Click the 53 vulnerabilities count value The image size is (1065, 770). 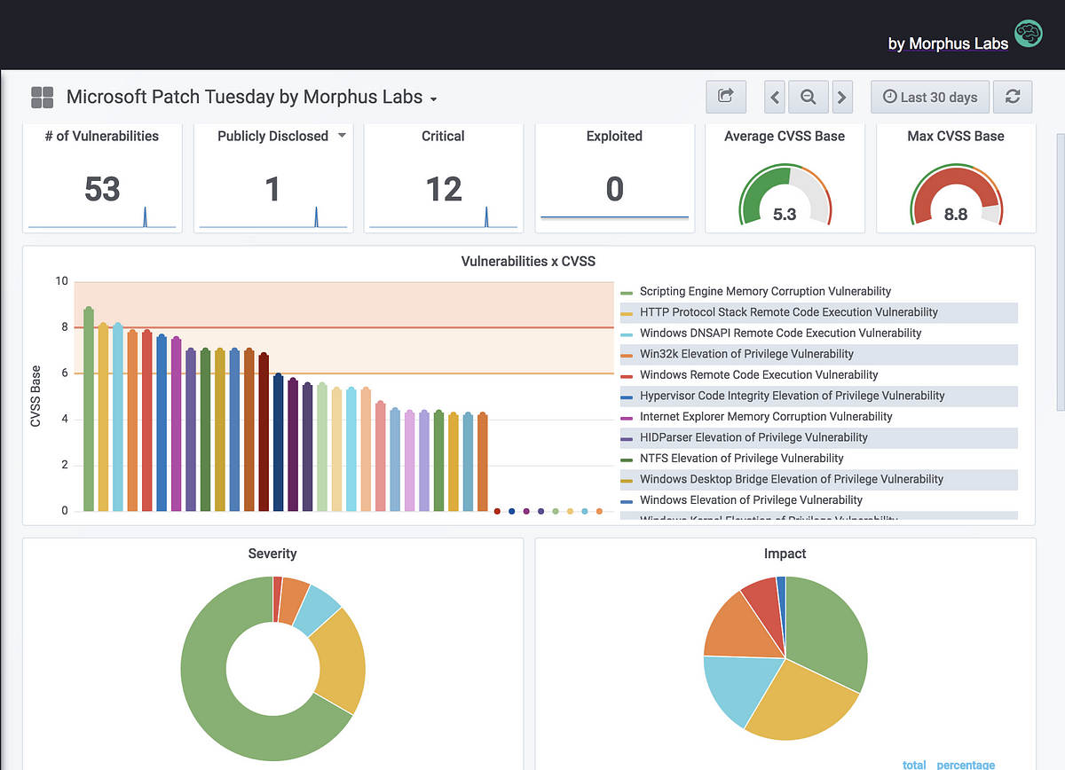pyautogui.click(x=102, y=189)
